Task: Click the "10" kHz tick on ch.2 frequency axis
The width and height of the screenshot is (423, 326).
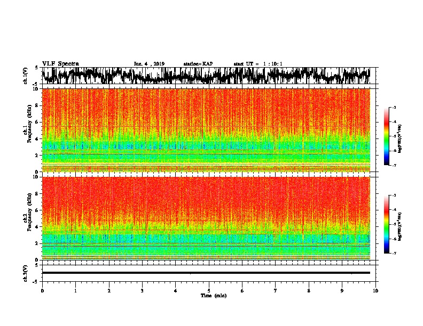Action: coord(36,177)
